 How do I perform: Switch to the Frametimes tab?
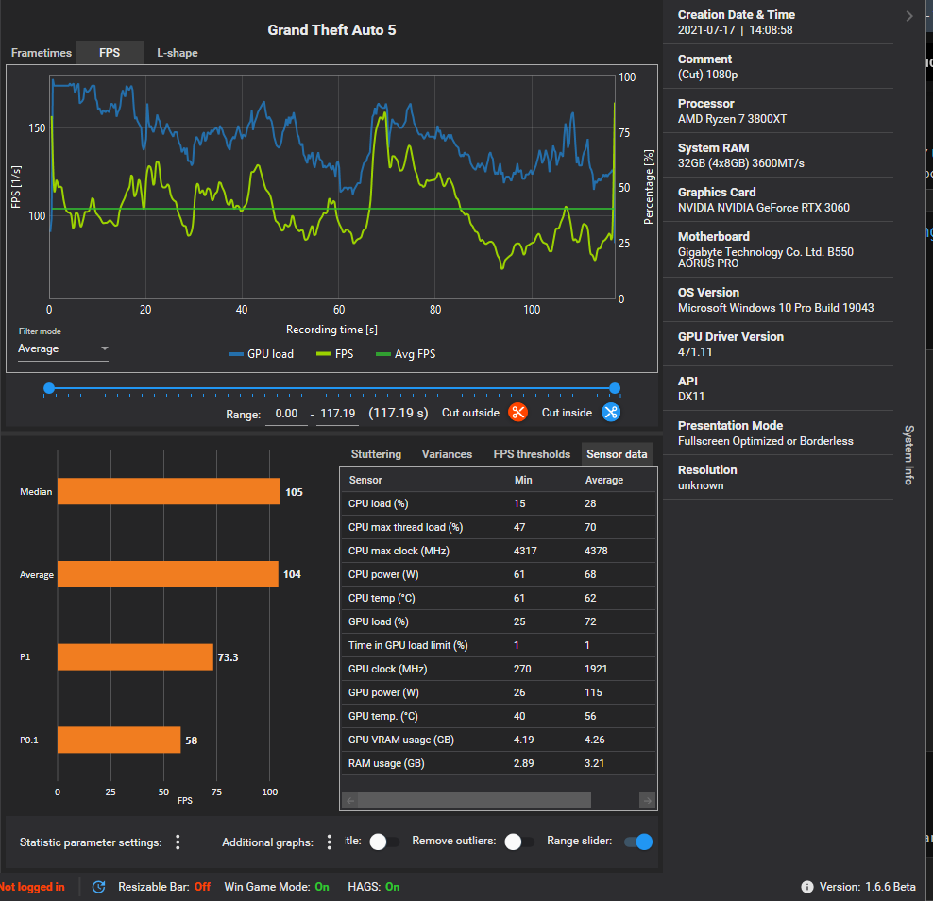point(41,52)
